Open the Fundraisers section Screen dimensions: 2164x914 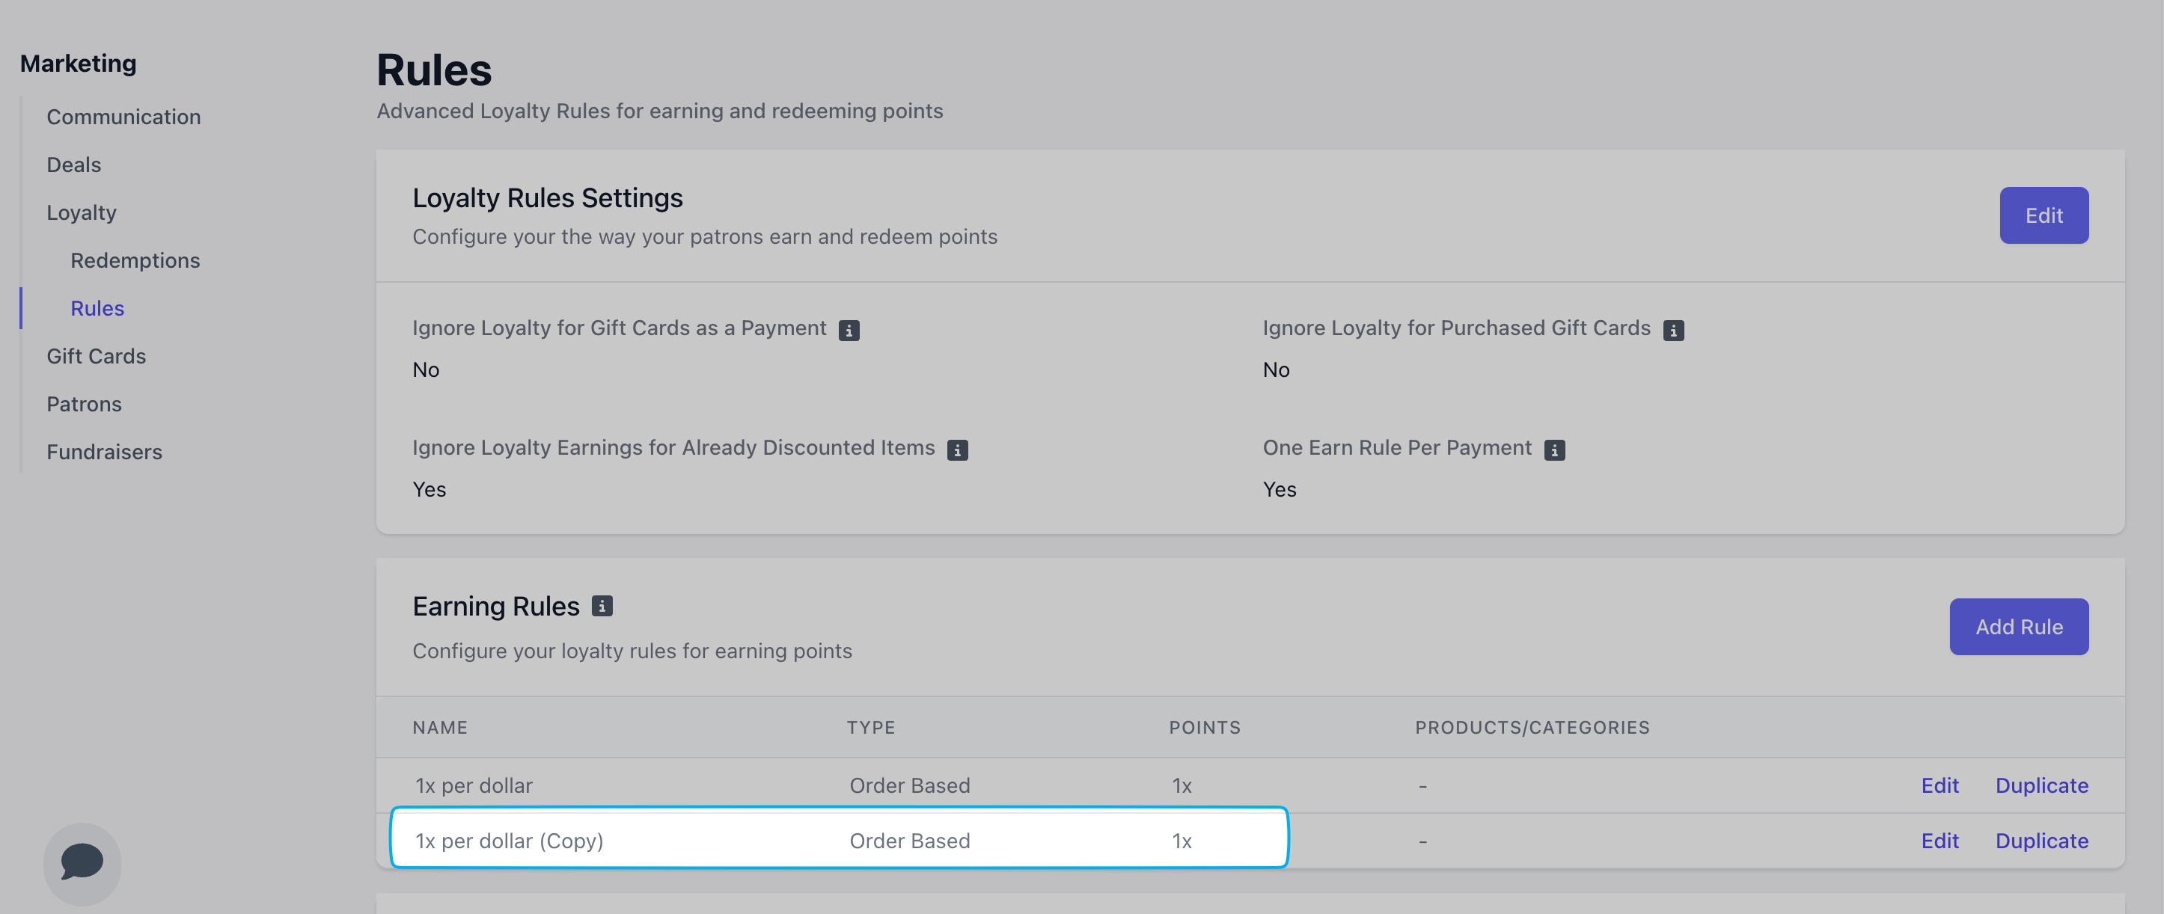[x=104, y=452]
